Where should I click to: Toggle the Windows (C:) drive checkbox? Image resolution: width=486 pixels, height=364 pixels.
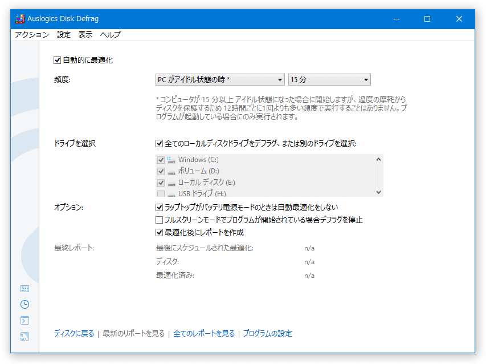(161, 160)
